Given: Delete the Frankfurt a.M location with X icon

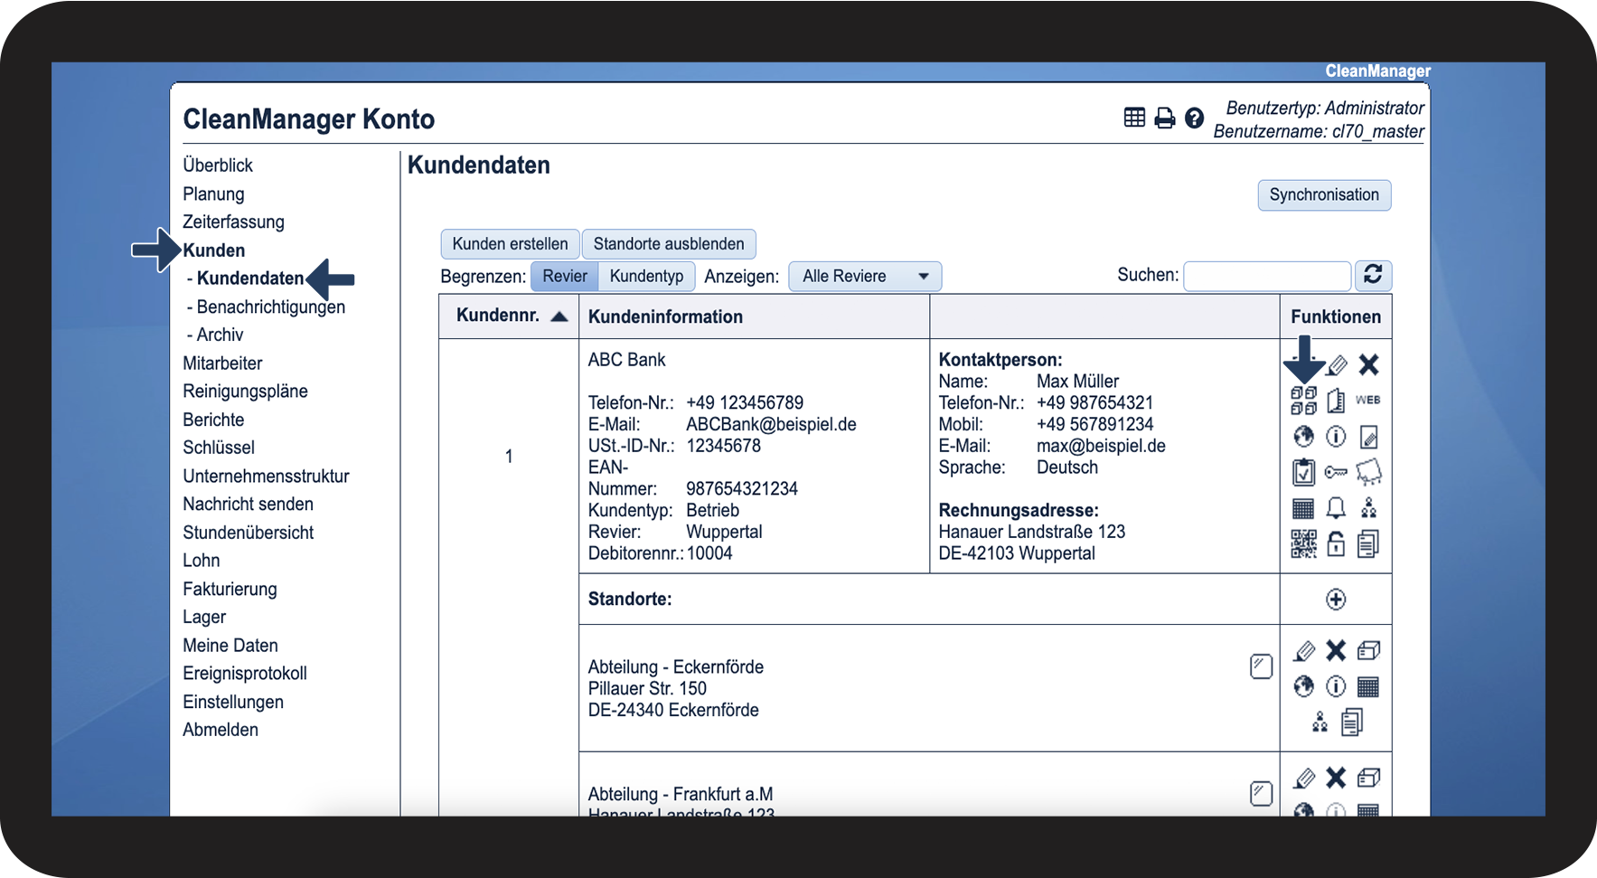Looking at the screenshot, I should pos(1336,778).
